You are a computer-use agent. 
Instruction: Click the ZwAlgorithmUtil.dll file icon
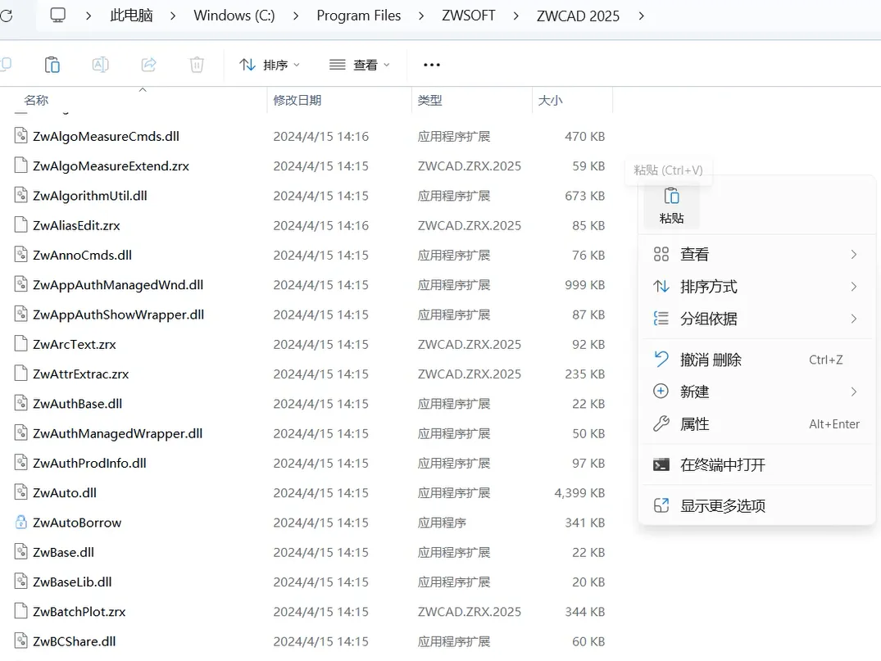20,196
